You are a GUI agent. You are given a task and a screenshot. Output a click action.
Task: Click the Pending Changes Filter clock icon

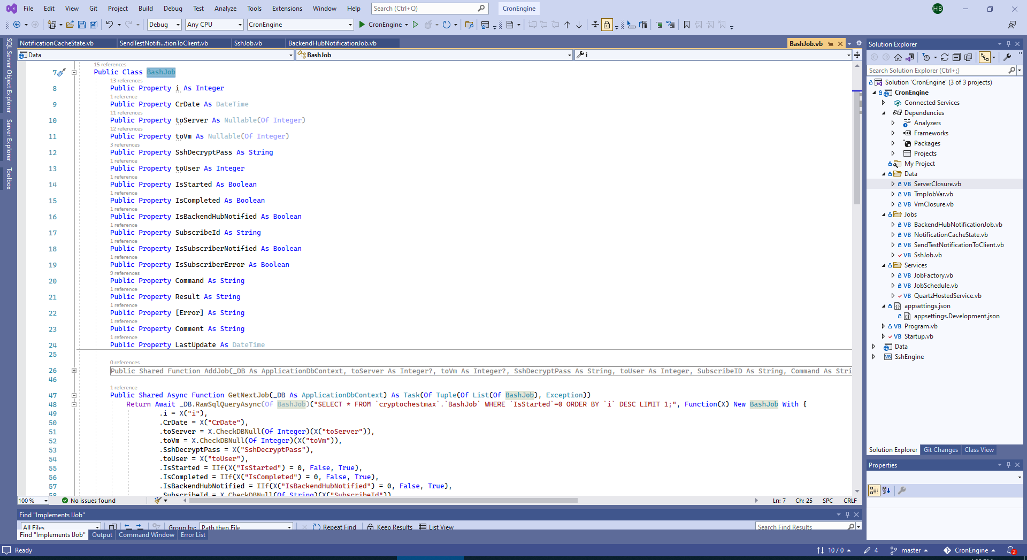926,57
